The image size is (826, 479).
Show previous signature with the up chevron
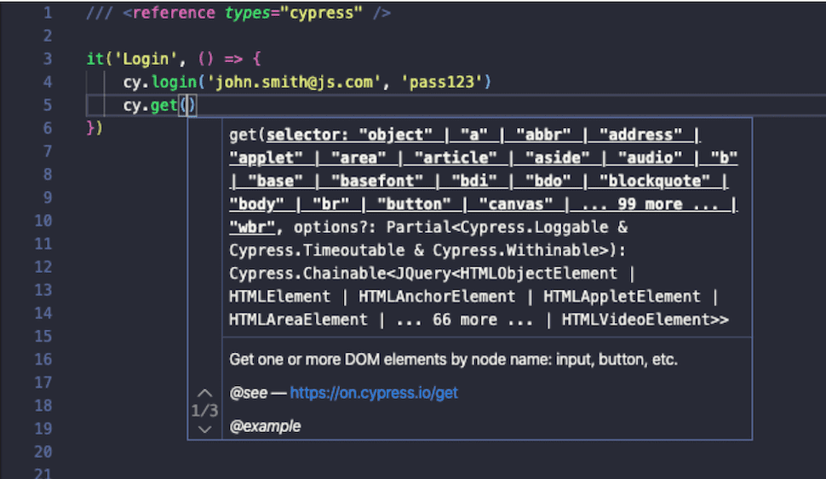[204, 393]
